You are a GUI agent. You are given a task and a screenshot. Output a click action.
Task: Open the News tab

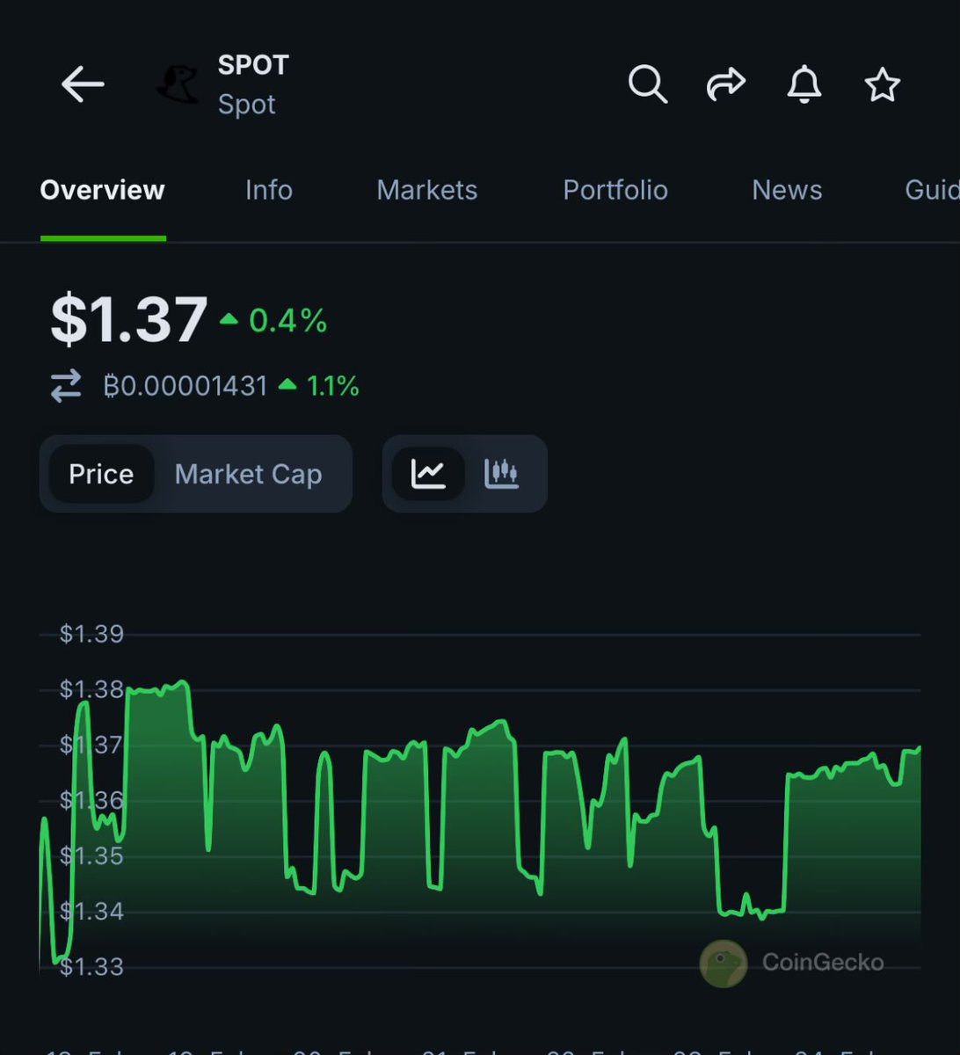(786, 191)
